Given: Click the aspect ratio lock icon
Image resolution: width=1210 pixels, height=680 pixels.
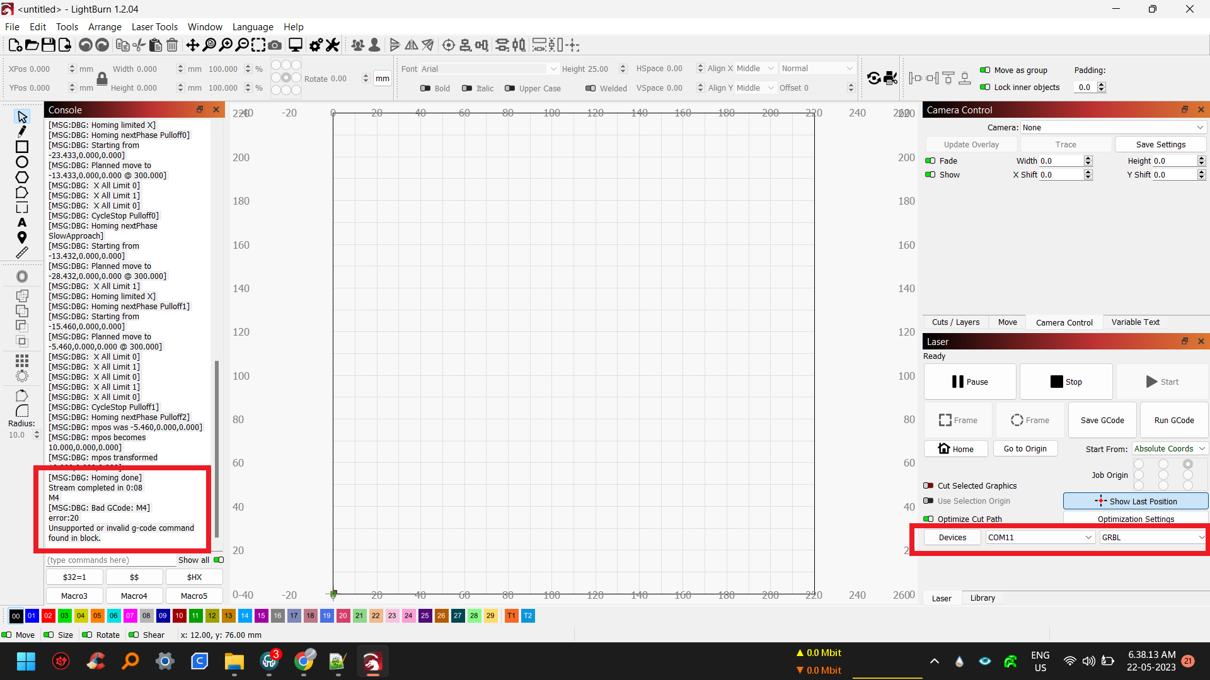Looking at the screenshot, I should [x=101, y=79].
